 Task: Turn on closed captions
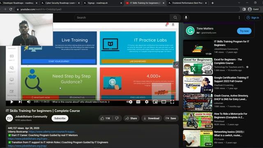pos(138,102)
